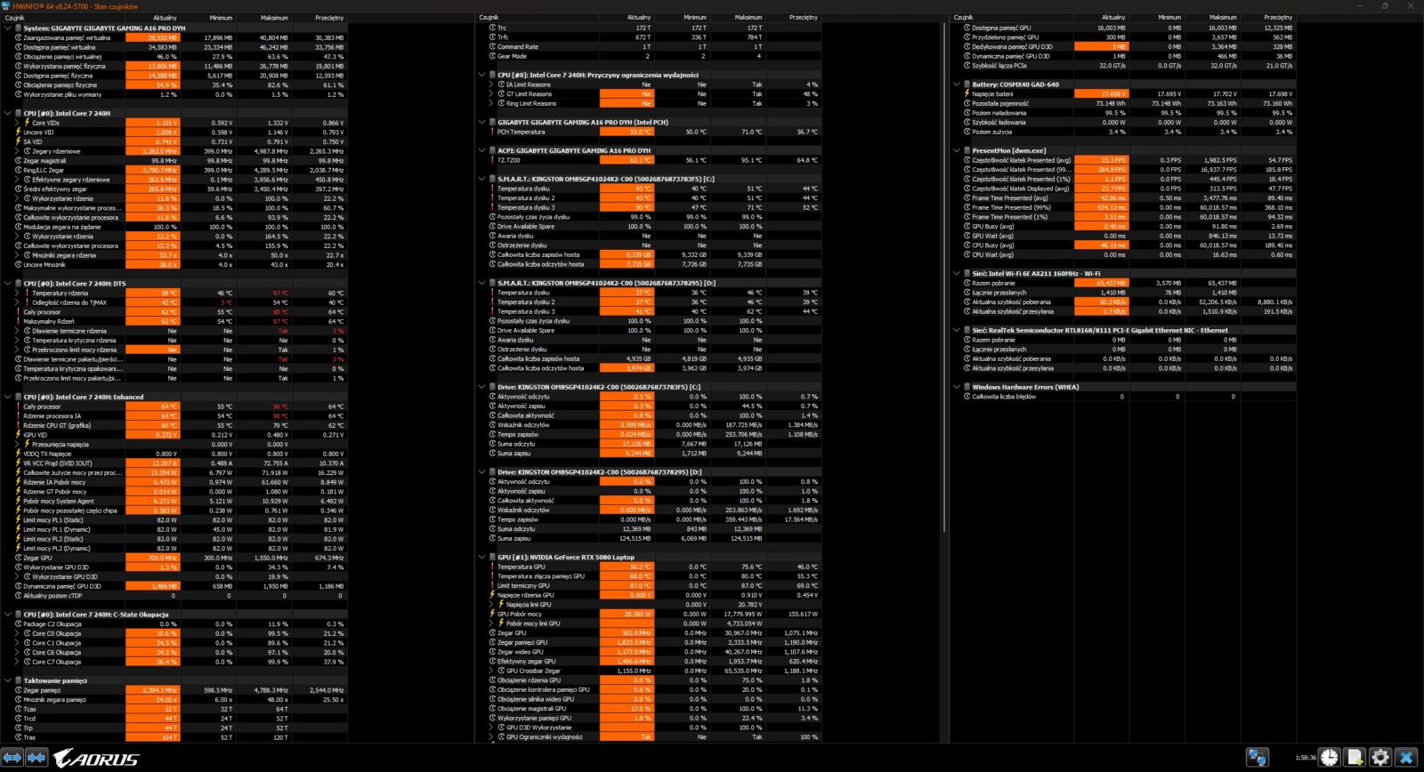The image size is (1424, 772).
Task: Collapse the Windows Hardware Errors (WHEA) group
Action: 957,388
